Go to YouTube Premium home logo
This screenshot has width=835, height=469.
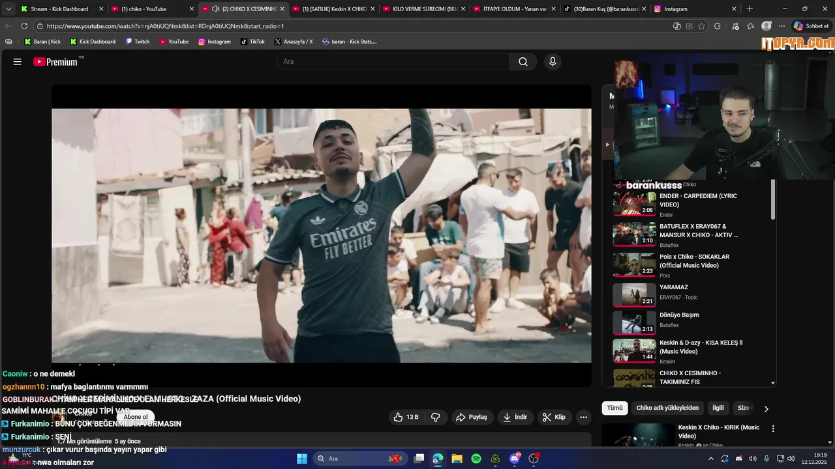(x=55, y=62)
